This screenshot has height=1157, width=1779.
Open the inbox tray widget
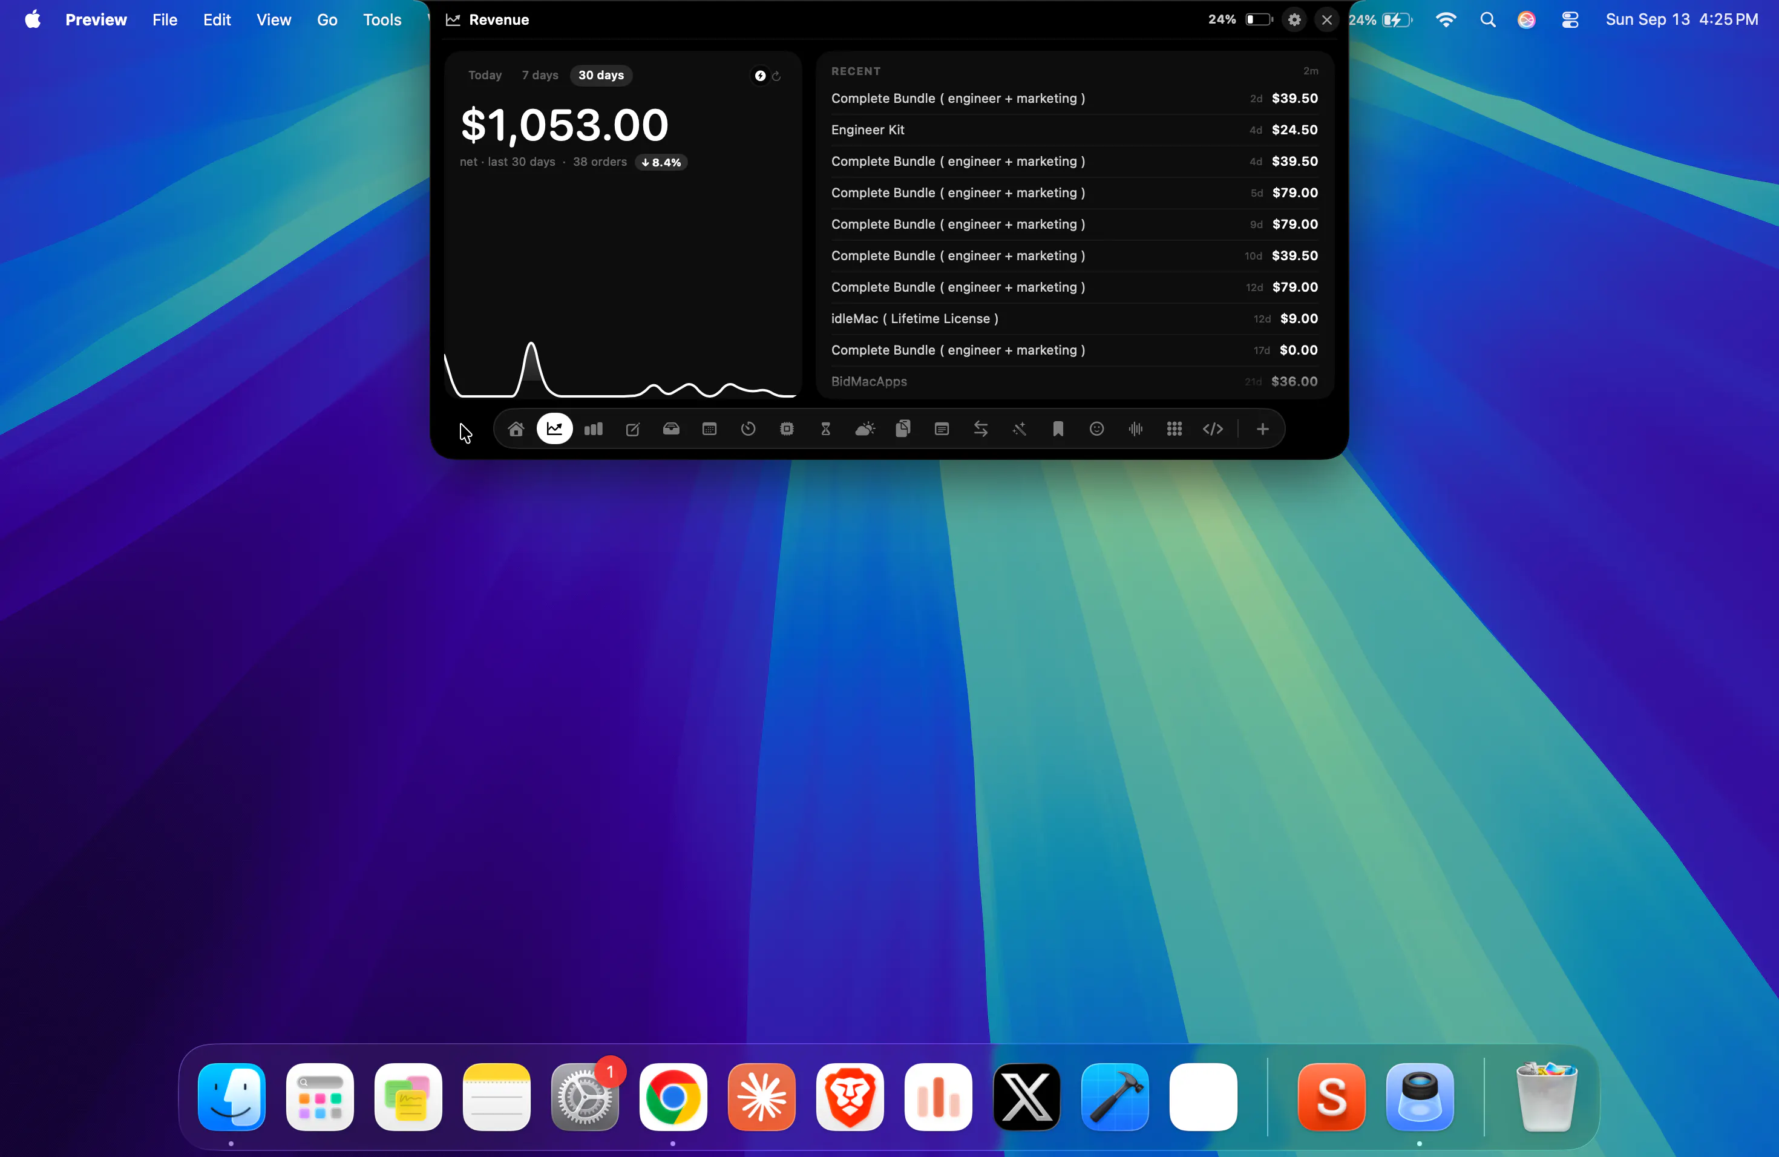(671, 429)
